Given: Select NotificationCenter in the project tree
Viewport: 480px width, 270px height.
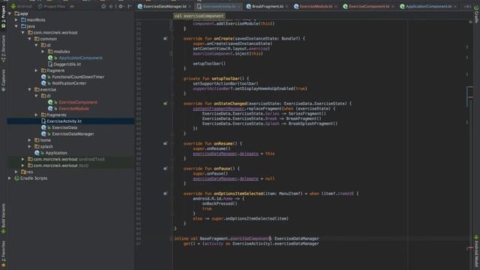Looking at the screenshot, I should [69, 83].
